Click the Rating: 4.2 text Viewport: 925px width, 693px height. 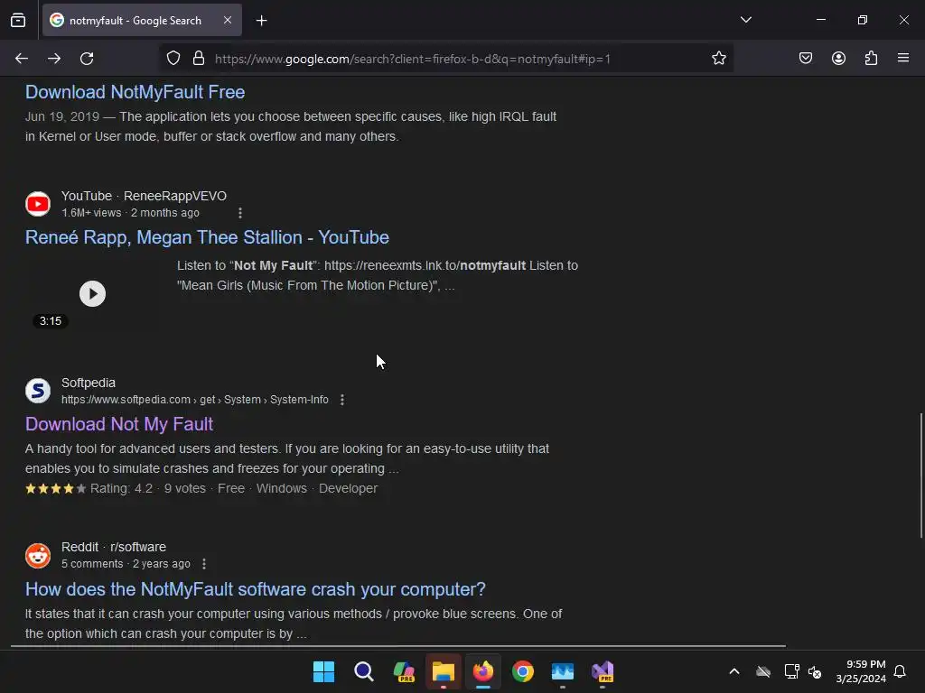(121, 488)
